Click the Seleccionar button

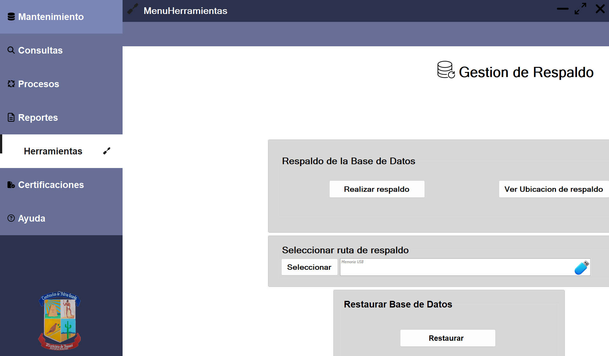coord(309,267)
